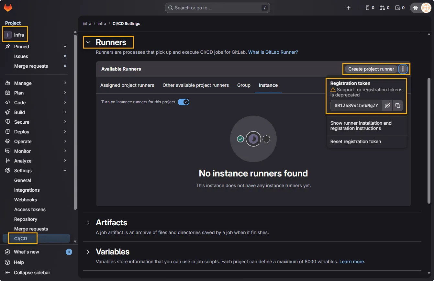Open the GitLab home logo

click(x=8, y=8)
